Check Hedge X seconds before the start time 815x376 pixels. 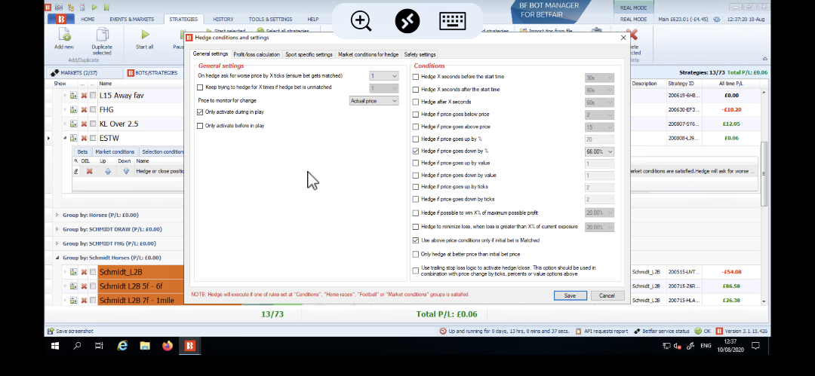pos(415,77)
